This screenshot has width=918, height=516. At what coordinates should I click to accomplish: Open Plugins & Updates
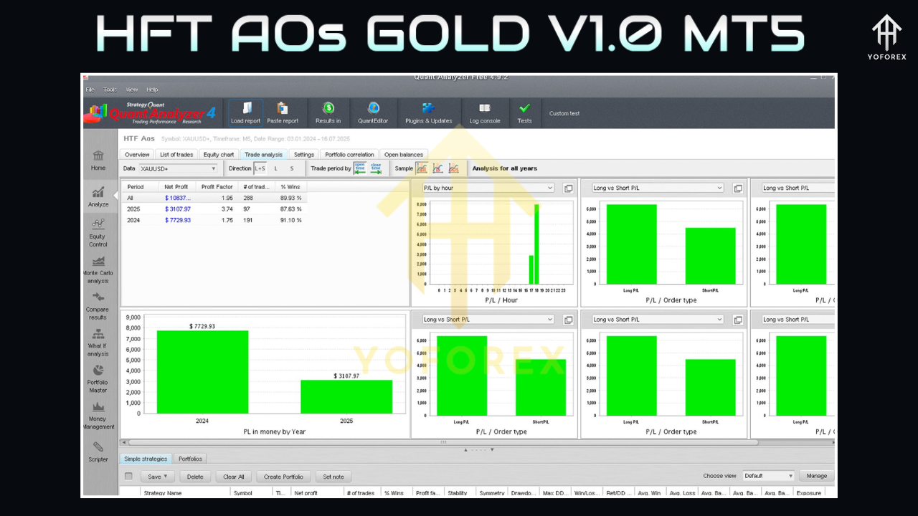point(428,113)
